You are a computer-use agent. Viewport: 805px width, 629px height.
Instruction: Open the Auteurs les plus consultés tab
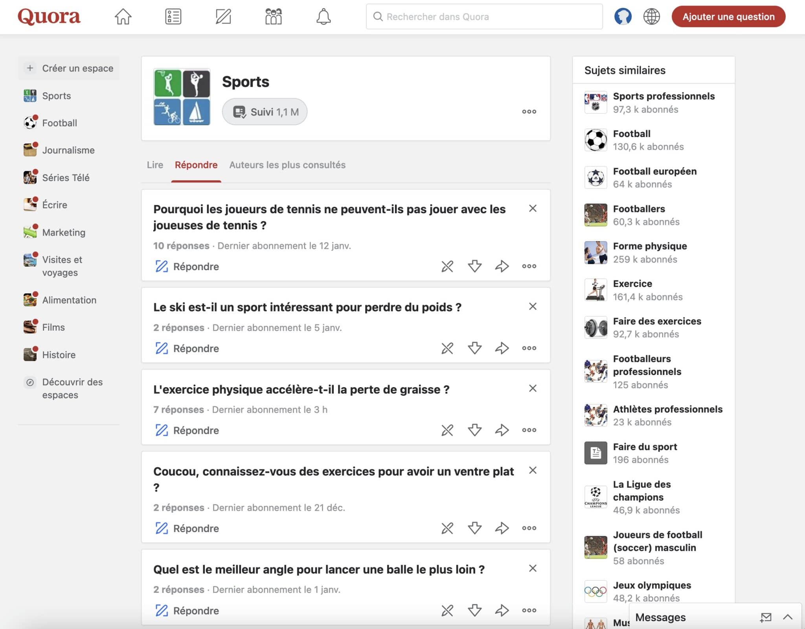pos(287,165)
